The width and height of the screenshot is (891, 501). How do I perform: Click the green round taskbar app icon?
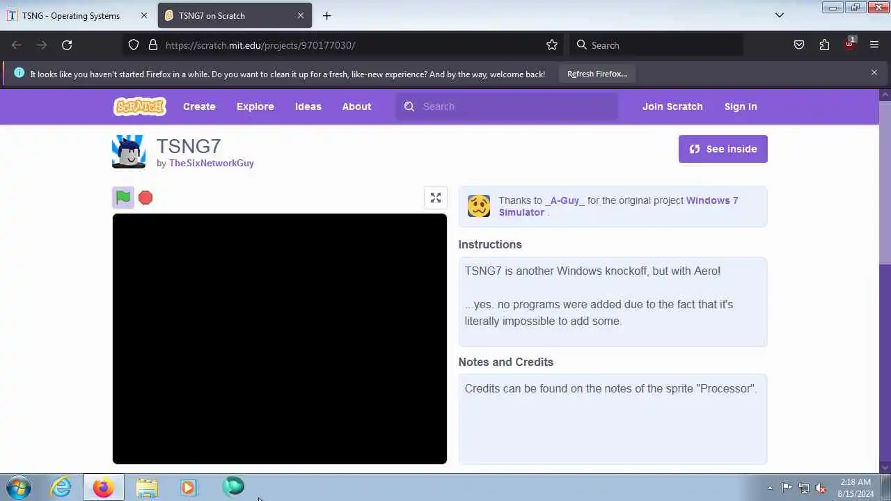coord(233,486)
